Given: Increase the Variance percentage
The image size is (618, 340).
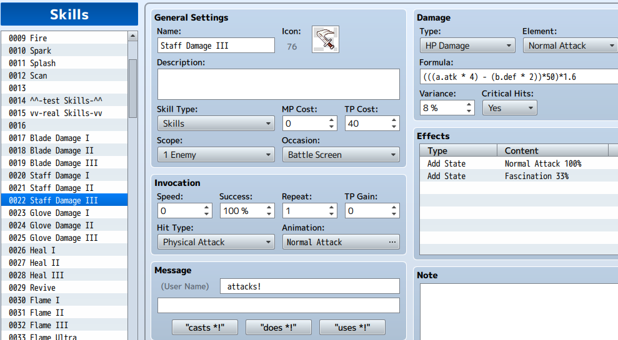Looking at the screenshot, I should coord(469,105).
